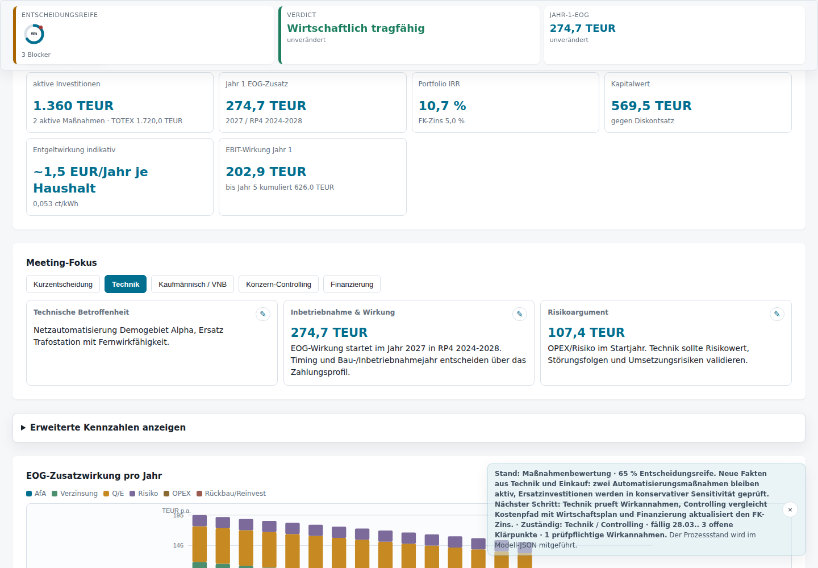Viewport: 818px width, 568px height.
Task: Switch to Kaufmännisch / VNB tab
Action: pos(193,284)
